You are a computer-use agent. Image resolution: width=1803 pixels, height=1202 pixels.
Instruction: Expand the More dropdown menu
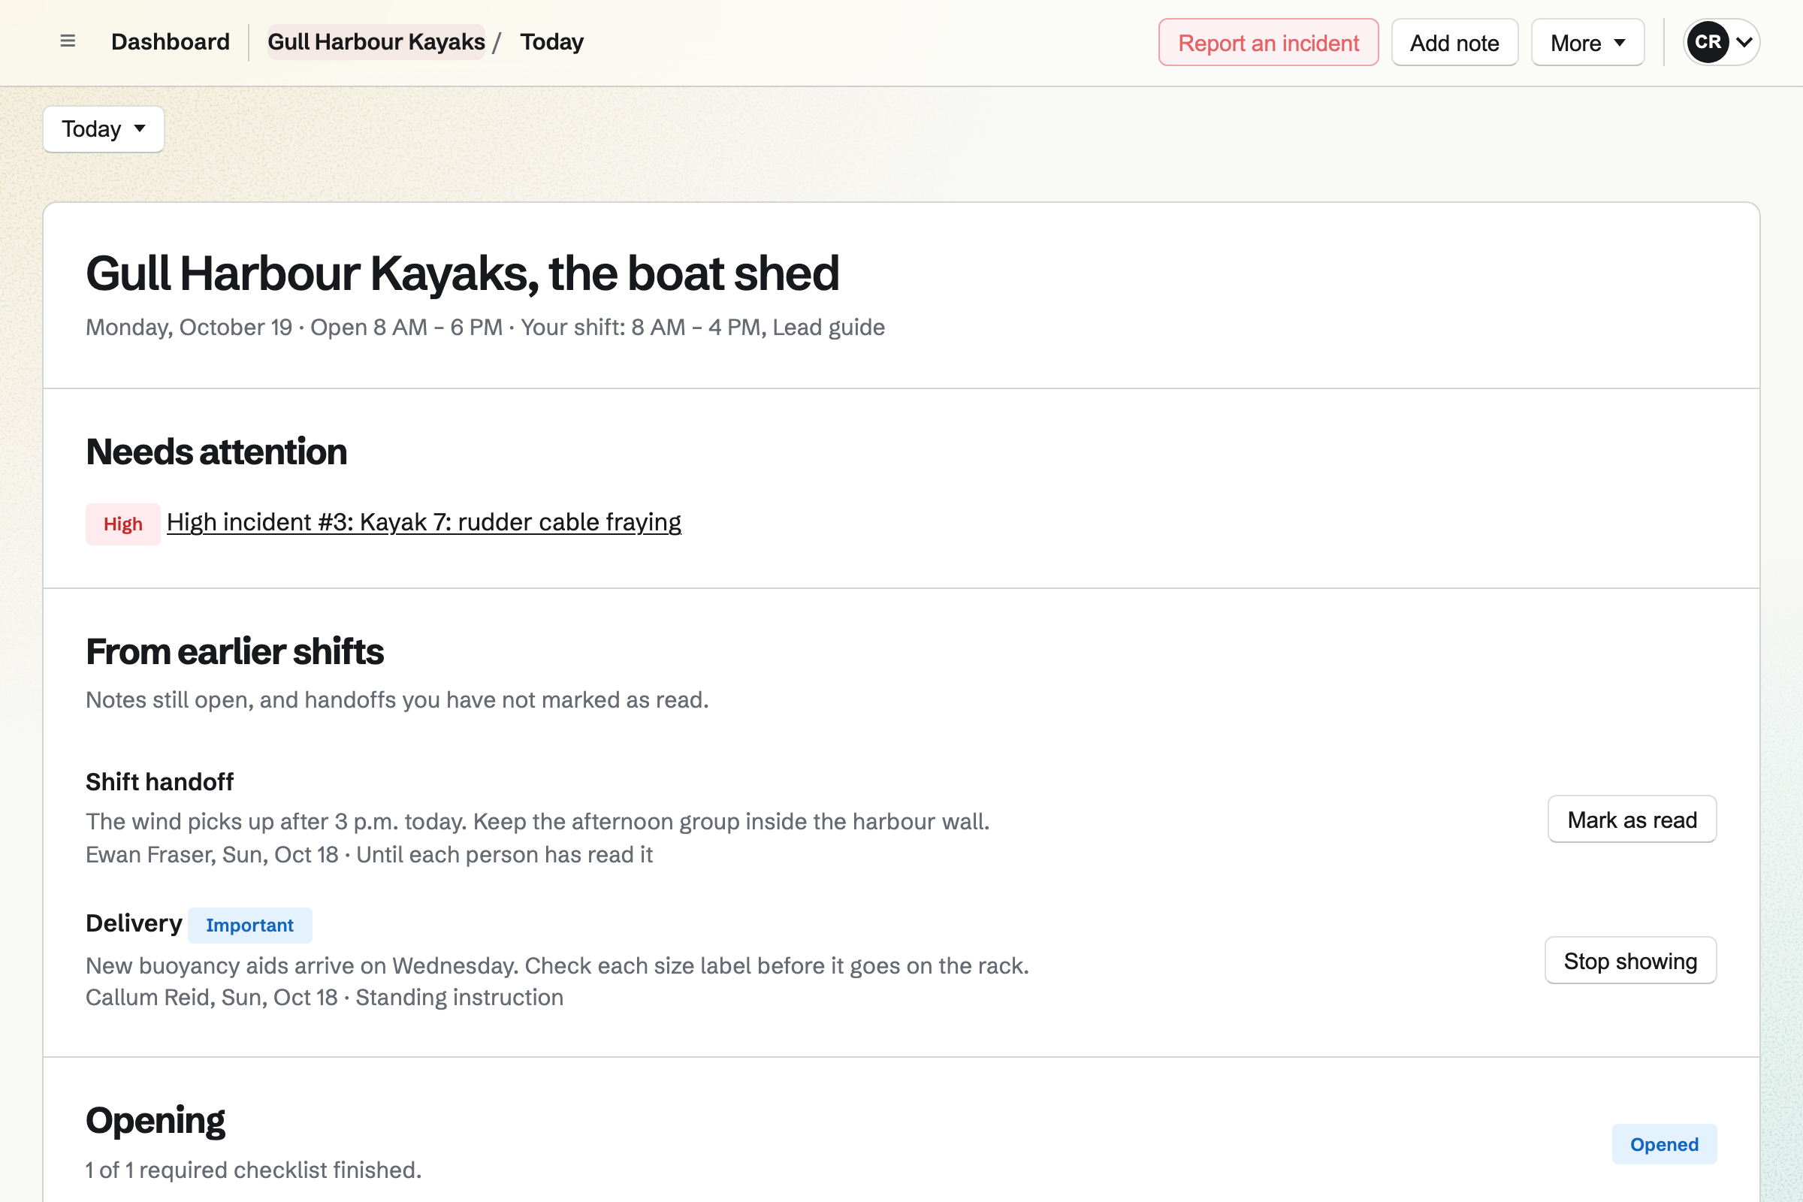1587,42
